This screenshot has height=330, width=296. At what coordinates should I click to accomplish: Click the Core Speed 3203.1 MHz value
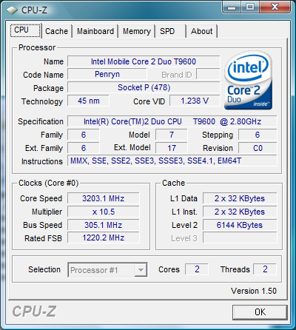click(x=104, y=198)
